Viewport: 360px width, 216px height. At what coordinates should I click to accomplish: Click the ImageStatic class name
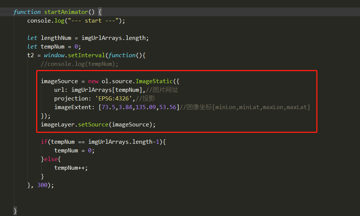(x=154, y=81)
